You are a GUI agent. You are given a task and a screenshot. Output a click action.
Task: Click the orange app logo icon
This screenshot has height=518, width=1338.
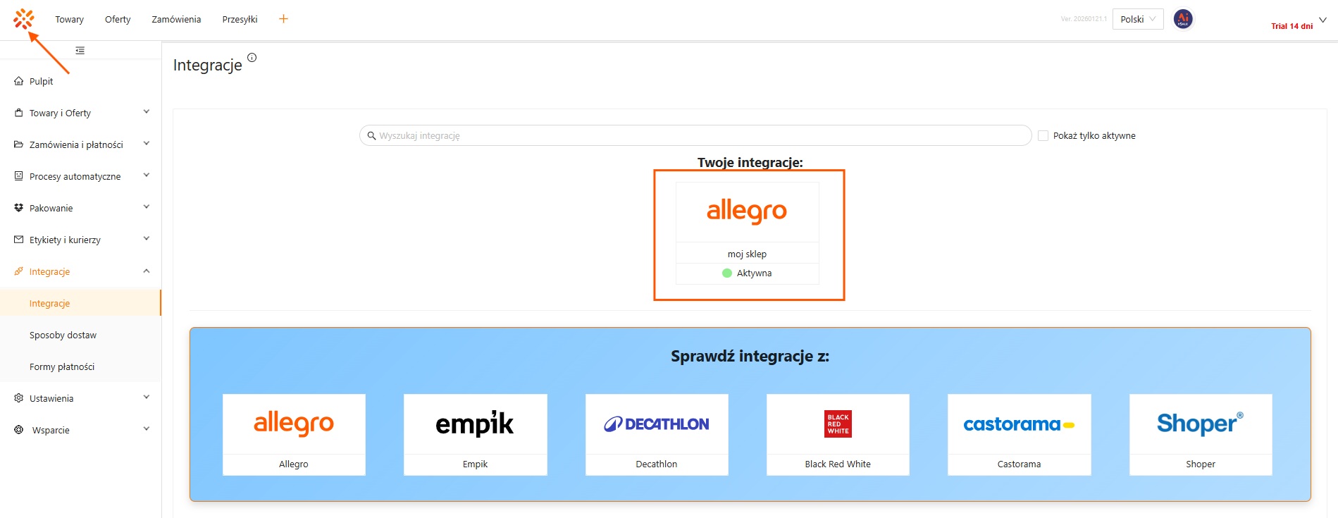[24, 19]
